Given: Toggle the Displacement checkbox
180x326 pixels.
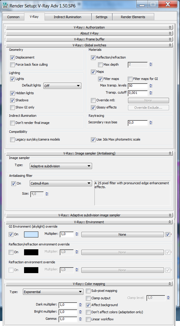Looking at the screenshot, I should (x=12, y=58).
